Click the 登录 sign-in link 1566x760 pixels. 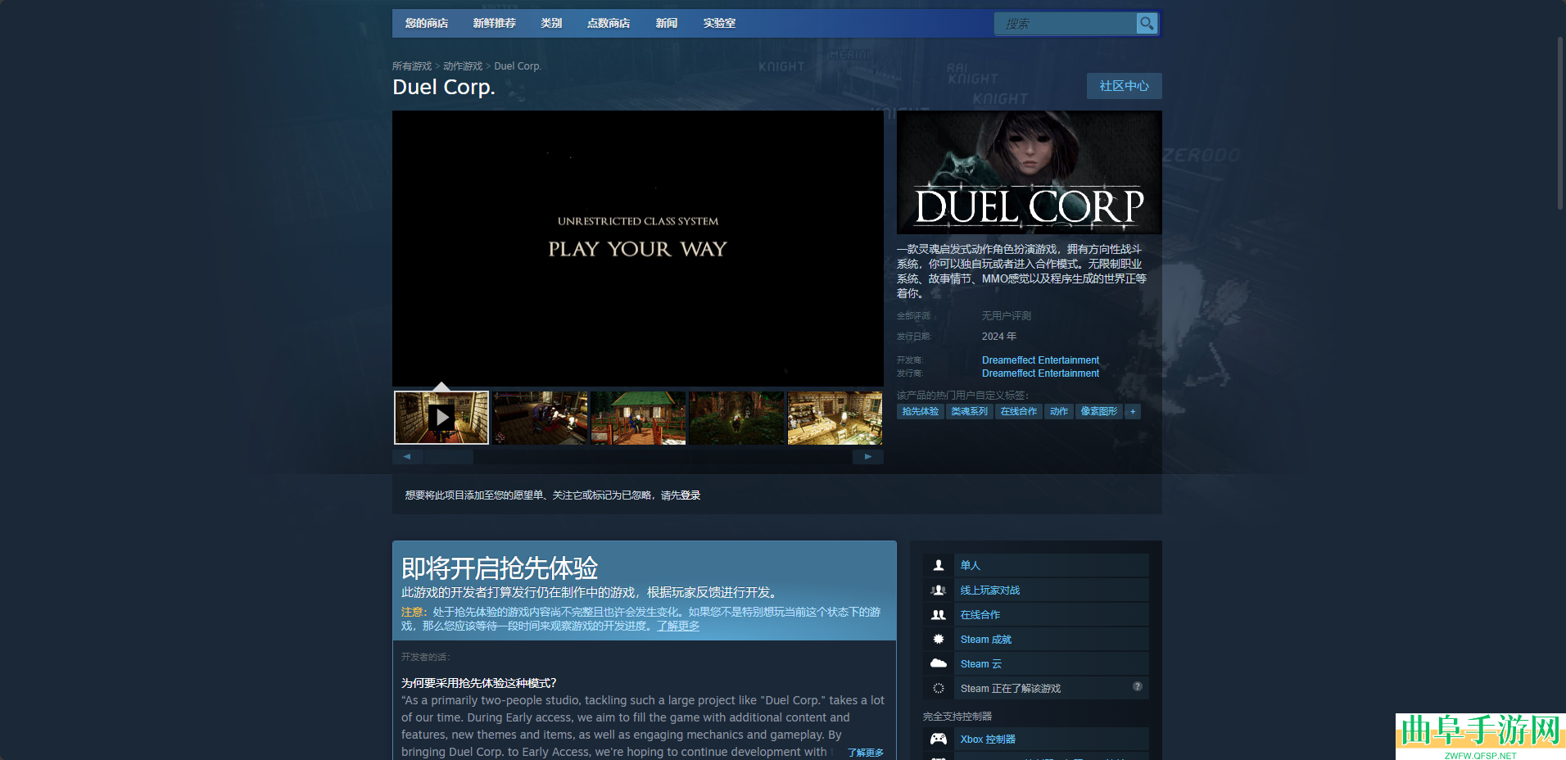(x=690, y=495)
